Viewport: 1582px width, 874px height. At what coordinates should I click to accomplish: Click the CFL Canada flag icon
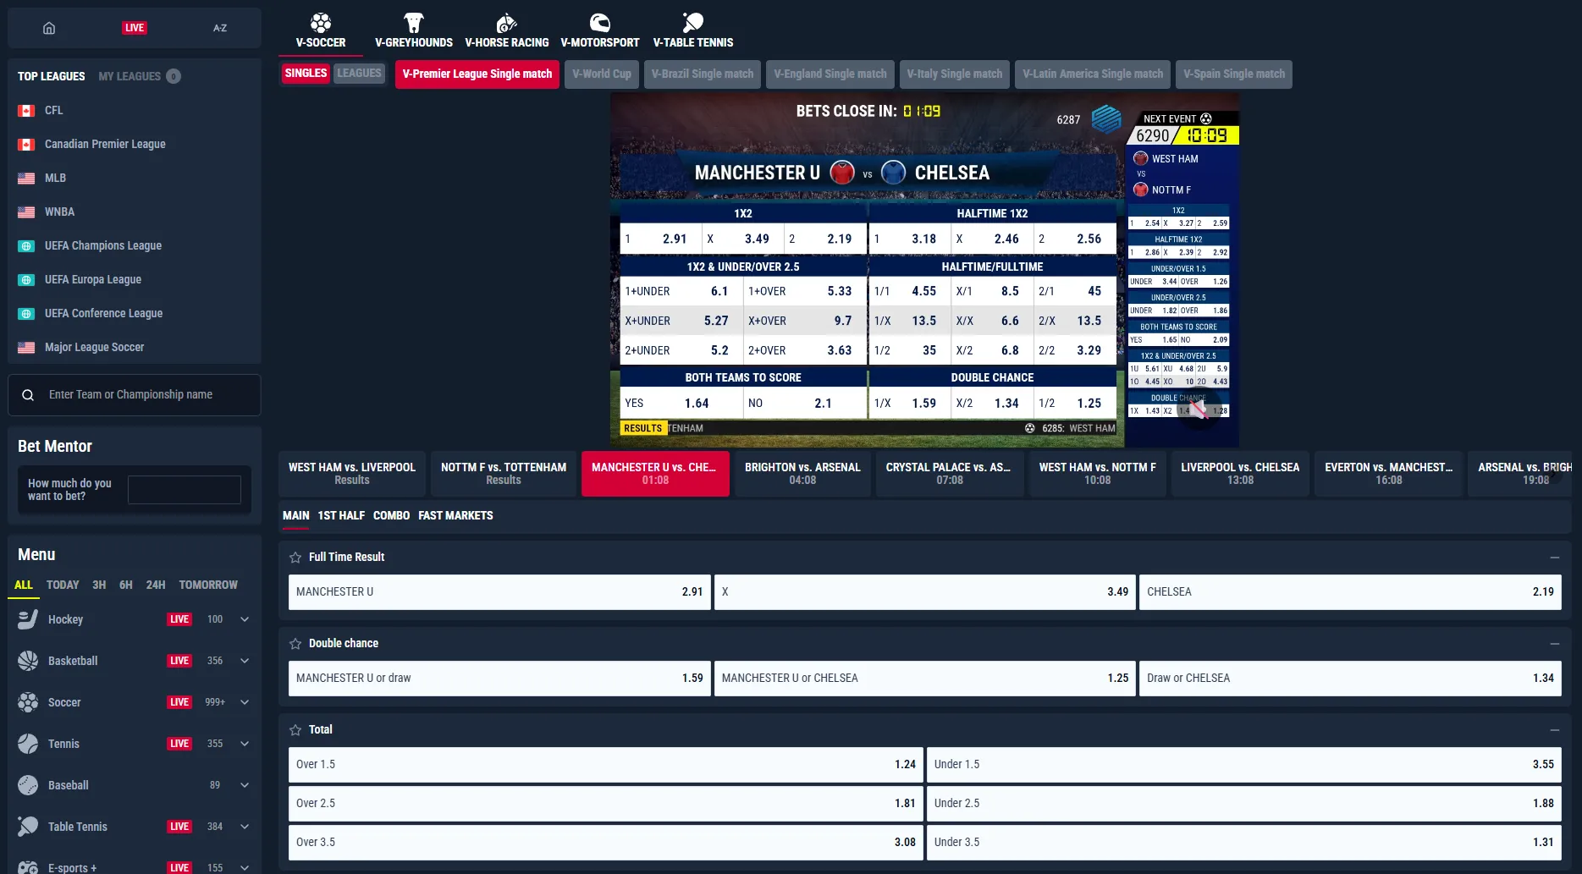(x=26, y=111)
